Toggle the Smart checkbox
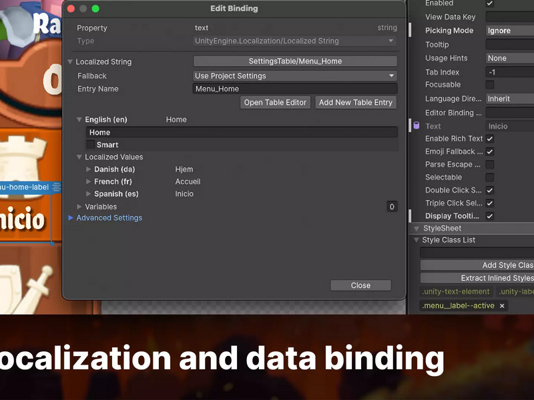 (90, 145)
